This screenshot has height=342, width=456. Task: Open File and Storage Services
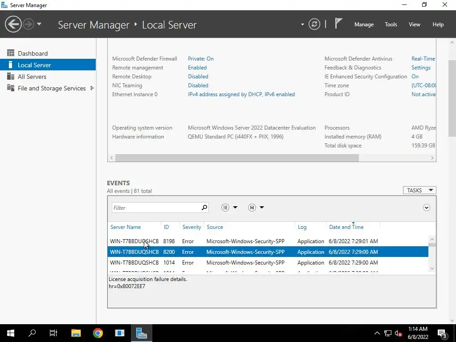pyautogui.click(x=52, y=88)
